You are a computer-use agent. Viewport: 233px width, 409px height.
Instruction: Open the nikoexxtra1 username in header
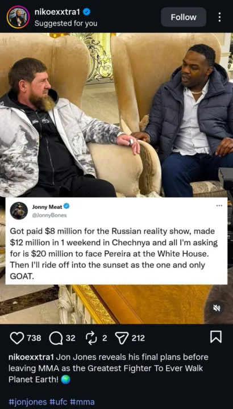coord(57,12)
